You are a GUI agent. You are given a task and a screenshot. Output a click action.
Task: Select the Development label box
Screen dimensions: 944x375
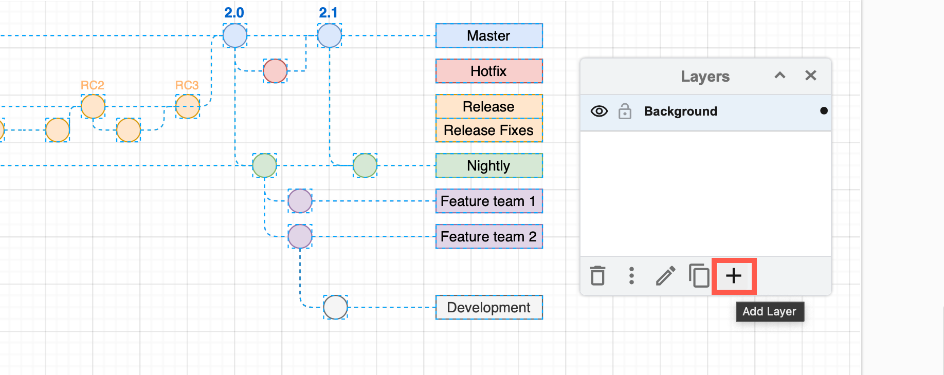click(488, 308)
